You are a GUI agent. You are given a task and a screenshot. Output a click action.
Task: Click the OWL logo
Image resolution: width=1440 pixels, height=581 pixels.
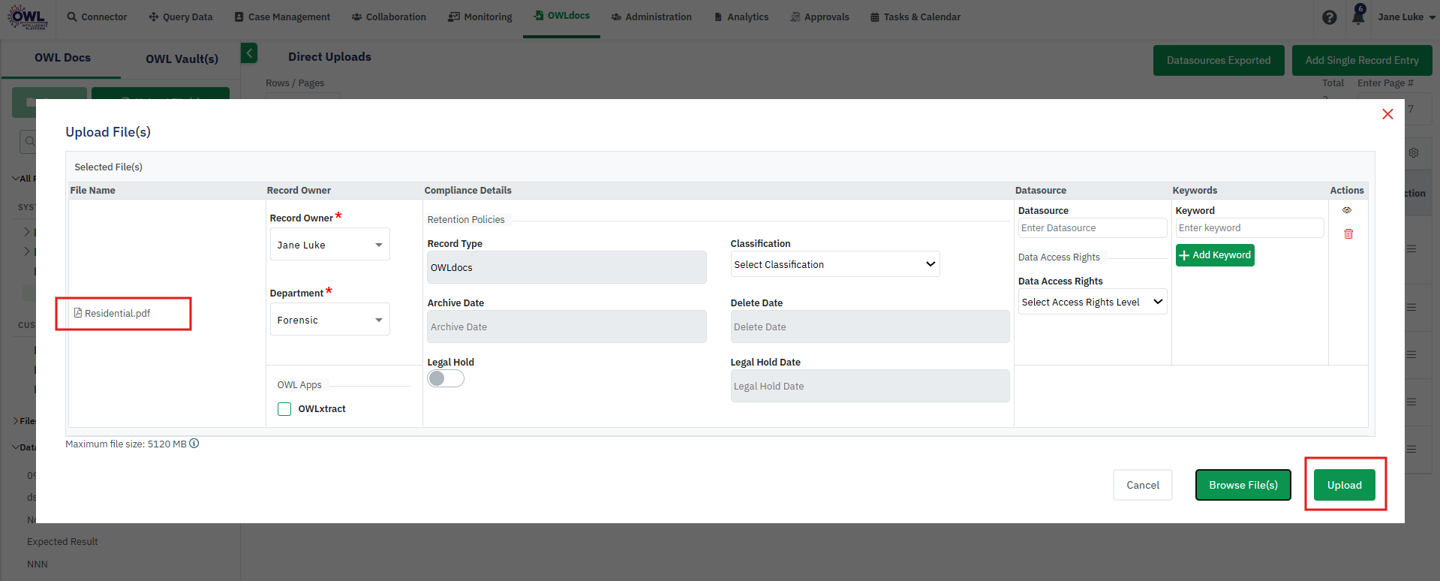(28, 17)
